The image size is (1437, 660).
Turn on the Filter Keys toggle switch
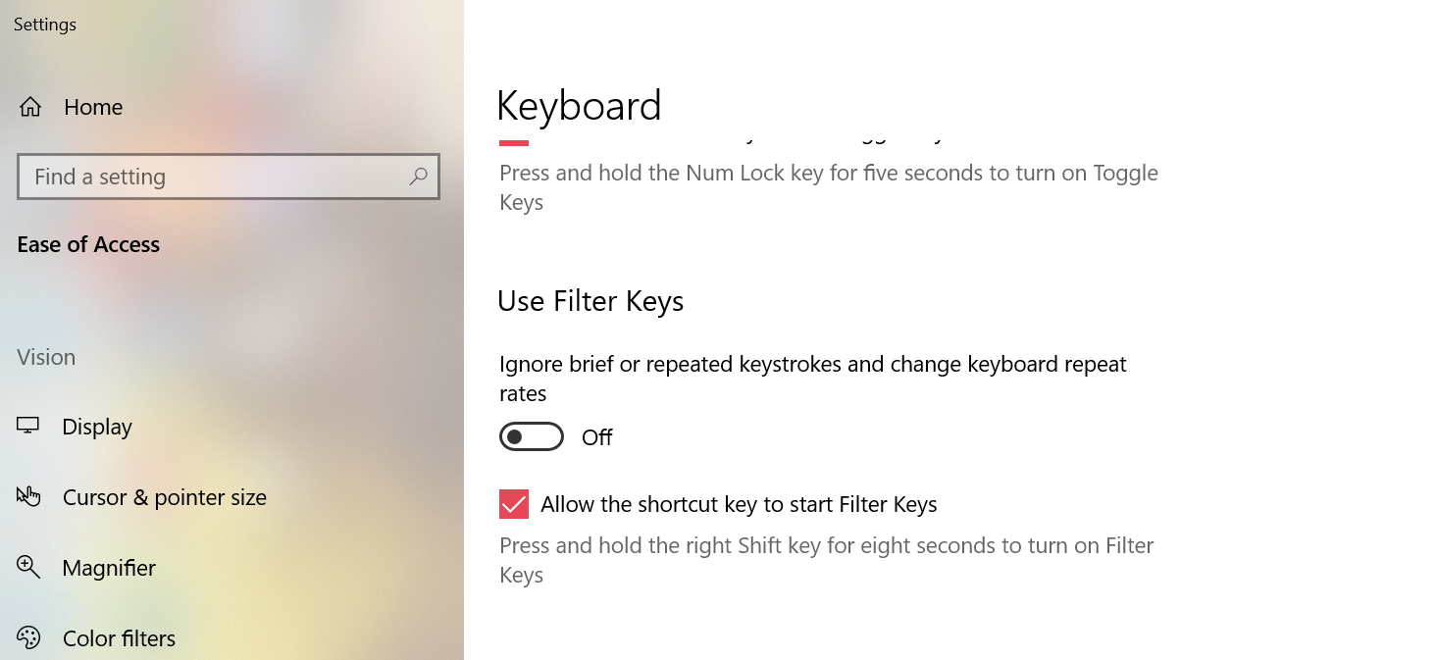[531, 436]
